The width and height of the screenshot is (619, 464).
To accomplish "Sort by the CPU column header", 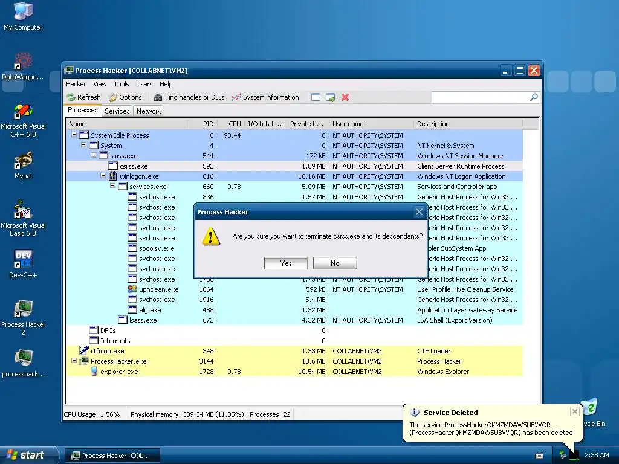I will pyautogui.click(x=230, y=124).
